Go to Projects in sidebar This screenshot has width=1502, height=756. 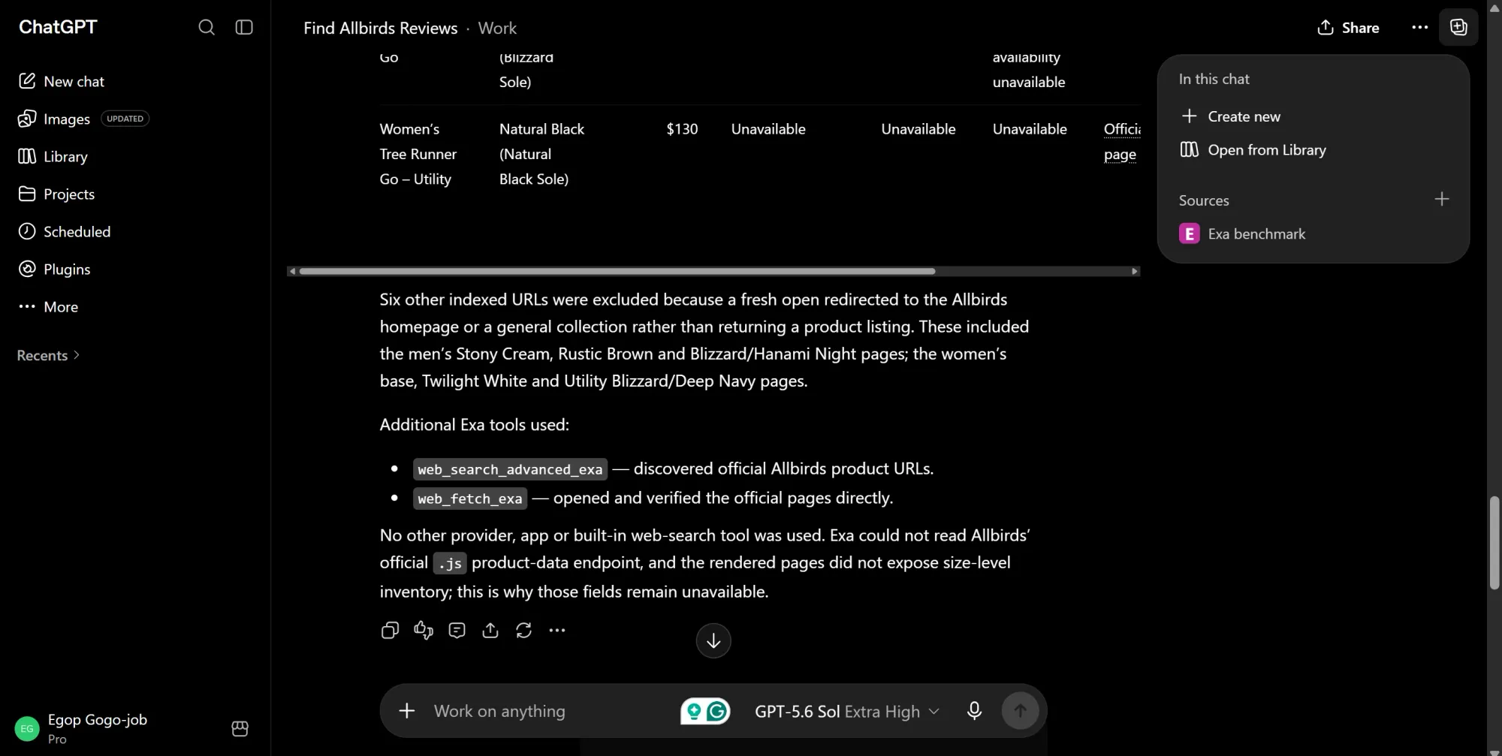[x=56, y=194]
